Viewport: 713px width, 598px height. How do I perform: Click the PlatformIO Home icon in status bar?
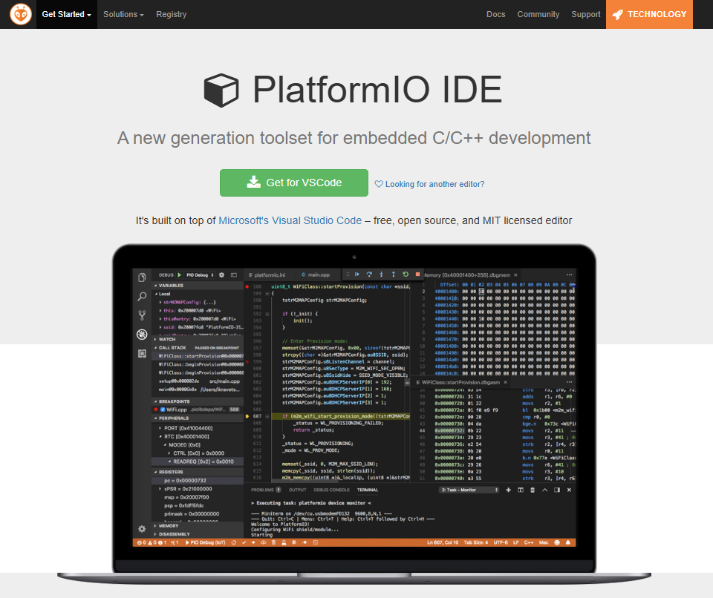(234, 542)
